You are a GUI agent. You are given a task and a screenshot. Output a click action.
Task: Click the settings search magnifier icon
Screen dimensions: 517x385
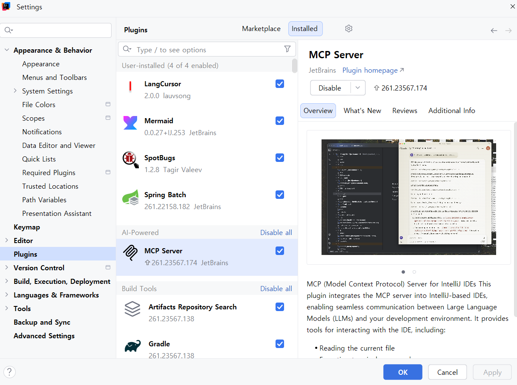[x=9, y=30]
